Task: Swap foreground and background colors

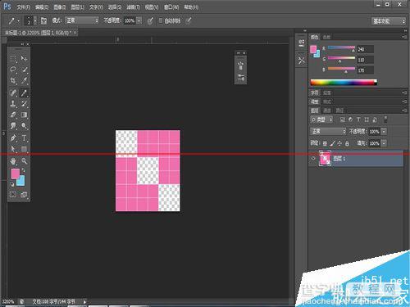Action: 24,170
